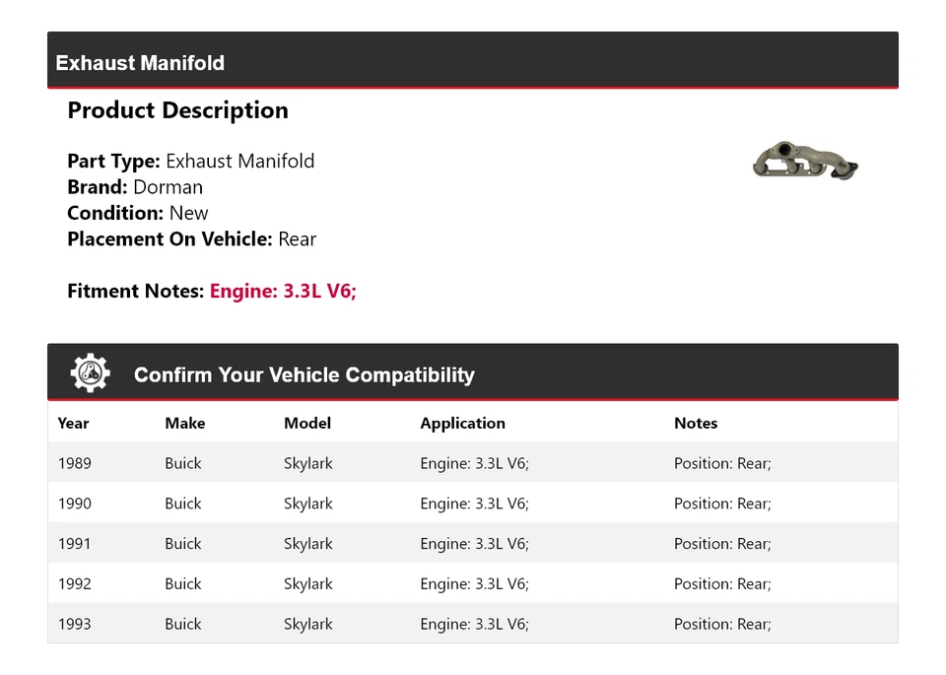Click the 1993 year cell

click(75, 624)
